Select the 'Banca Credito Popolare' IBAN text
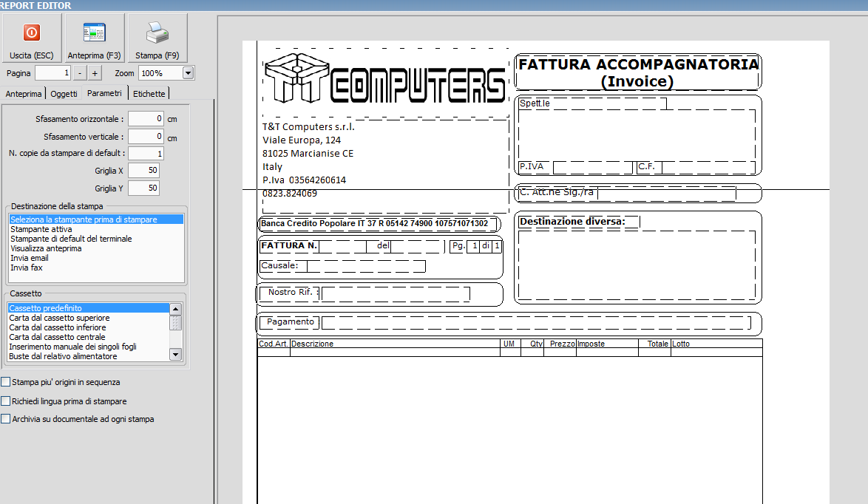 [x=375, y=223]
